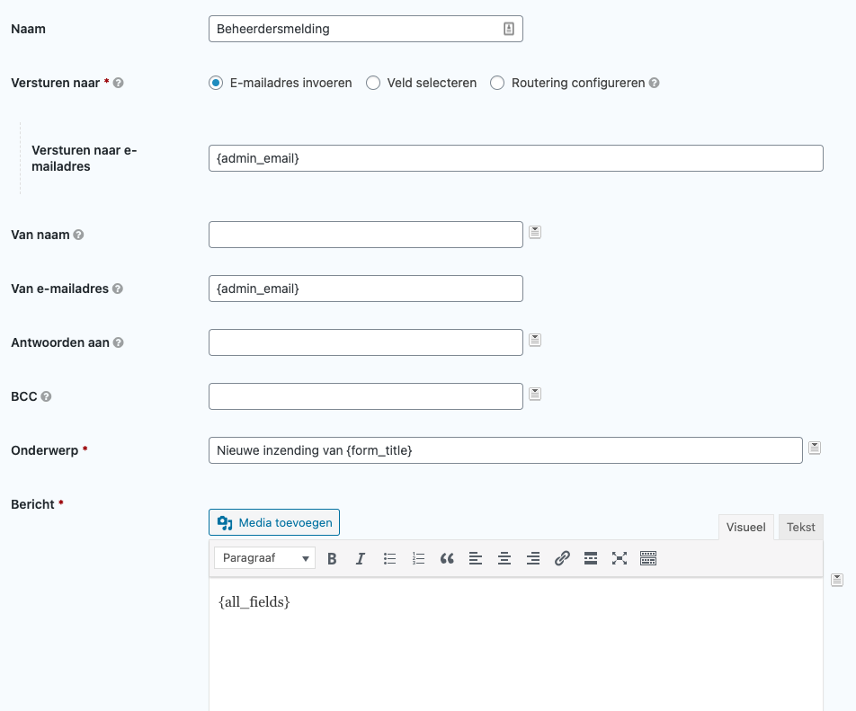Focus the Versturen naar e-mailadres field
The height and width of the screenshot is (711, 856).
coord(516,158)
